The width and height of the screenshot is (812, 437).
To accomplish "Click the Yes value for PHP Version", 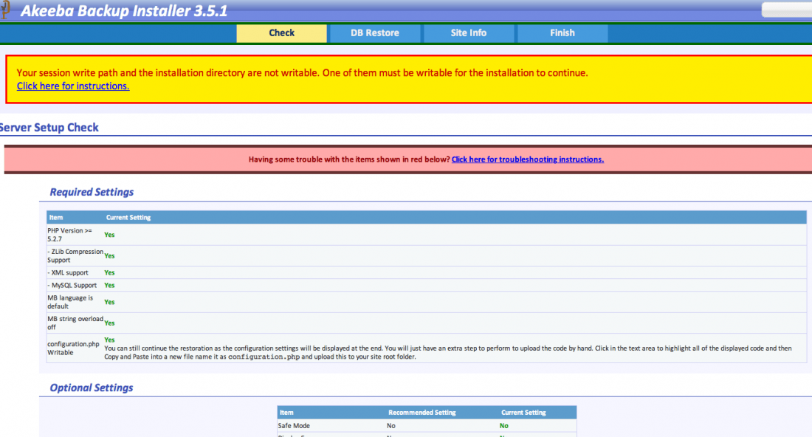I will pyautogui.click(x=109, y=235).
